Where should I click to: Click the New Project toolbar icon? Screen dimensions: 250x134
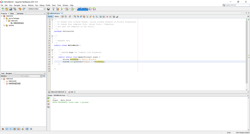(x=7, y=9)
